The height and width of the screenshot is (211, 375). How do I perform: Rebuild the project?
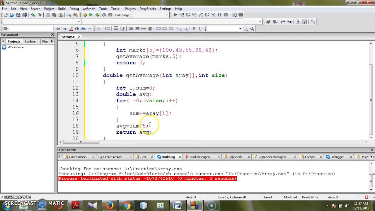tap(104, 15)
